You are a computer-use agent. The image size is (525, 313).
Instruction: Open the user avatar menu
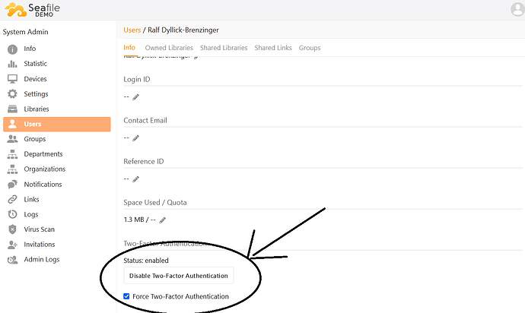click(x=517, y=9)
